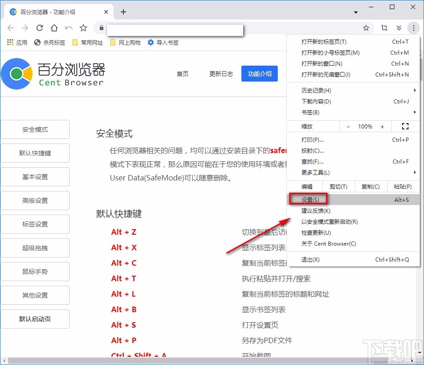Choose 查找(F)... in menu
The image size is (424, 365).
click(x=353, y=161)
